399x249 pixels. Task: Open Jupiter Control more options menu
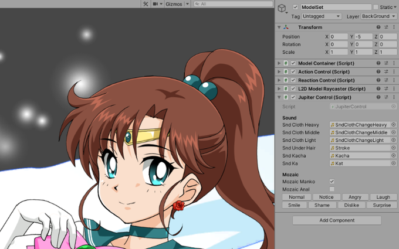click(x=394, y=97)
